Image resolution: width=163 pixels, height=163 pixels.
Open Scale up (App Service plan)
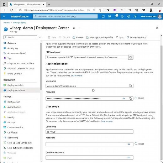(x=20, y=143)
